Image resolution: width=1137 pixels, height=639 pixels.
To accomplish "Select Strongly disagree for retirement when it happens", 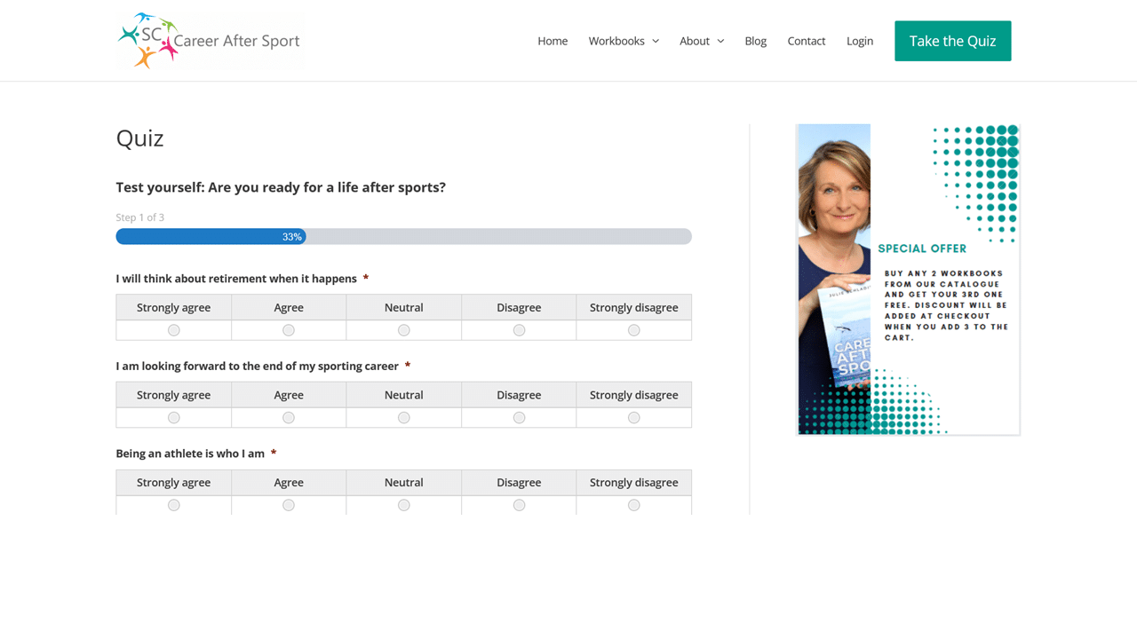I will pyautogui.click(x=634, y=330).
